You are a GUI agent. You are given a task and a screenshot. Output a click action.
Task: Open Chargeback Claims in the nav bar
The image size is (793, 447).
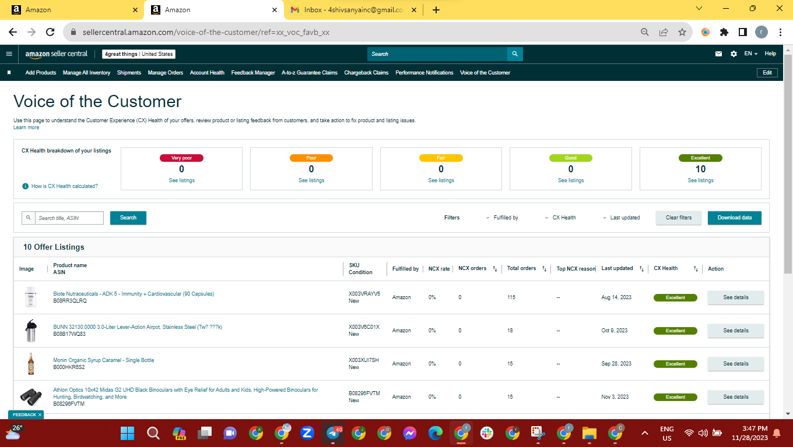point(366,73)
